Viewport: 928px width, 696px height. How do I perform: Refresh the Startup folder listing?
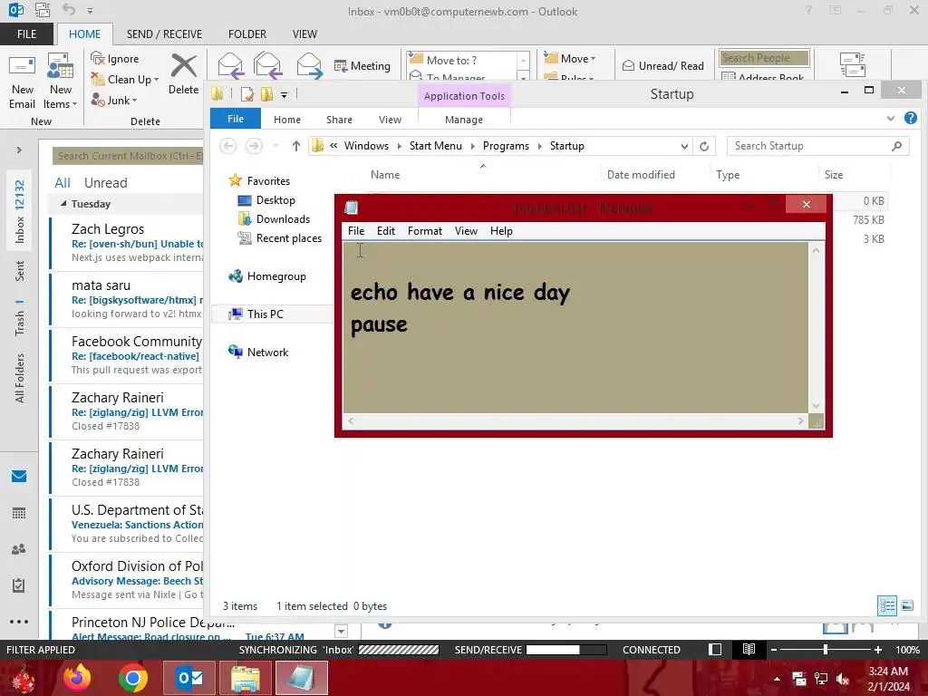pyautogui.click(x=704, y=146)
